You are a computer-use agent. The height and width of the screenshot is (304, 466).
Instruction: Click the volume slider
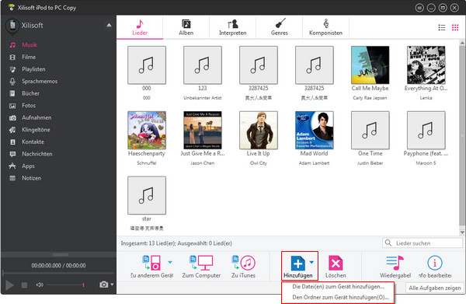pyautogui.click(x=65, y=285)
